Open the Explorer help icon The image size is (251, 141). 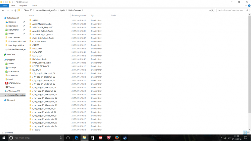click(x=249, y=6)
